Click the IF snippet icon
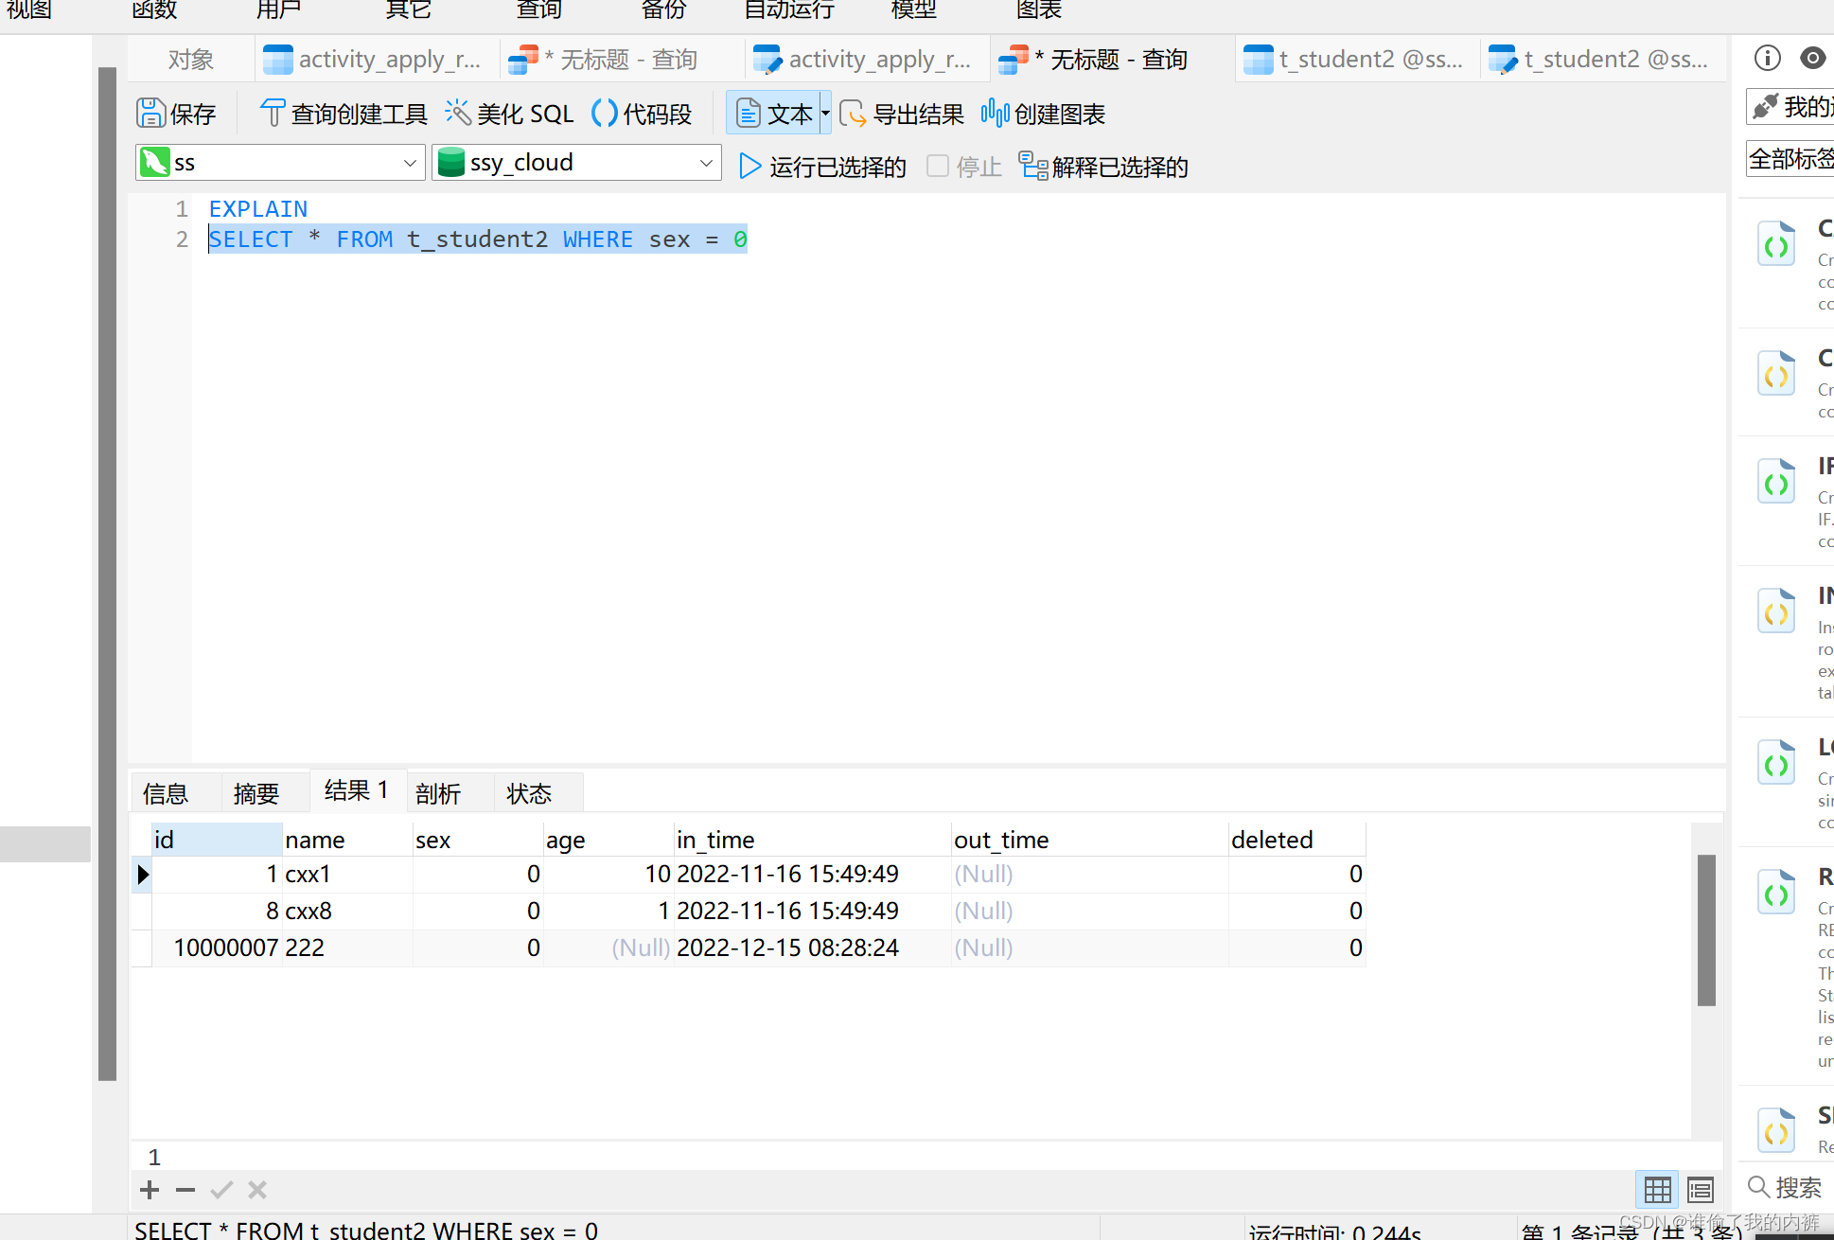1834x1240 pixels. click(1776, 482)
